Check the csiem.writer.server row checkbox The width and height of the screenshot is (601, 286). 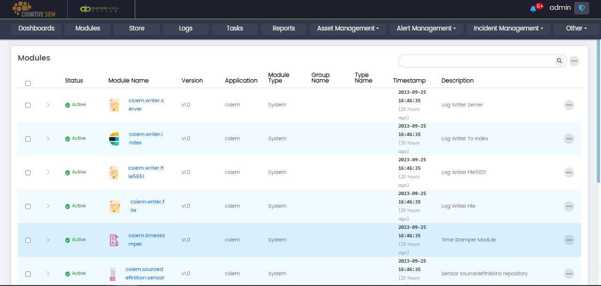click(x=28, y=105)
